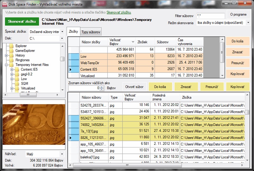Click the Low folder icon in tree
Screen dimensions: 254x171
click(x=17, y=79)
